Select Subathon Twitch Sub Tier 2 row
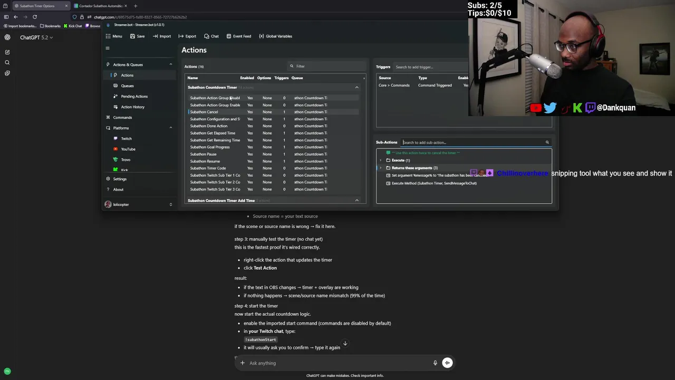Viewport: 675px width, 380px height. point(273,182)
